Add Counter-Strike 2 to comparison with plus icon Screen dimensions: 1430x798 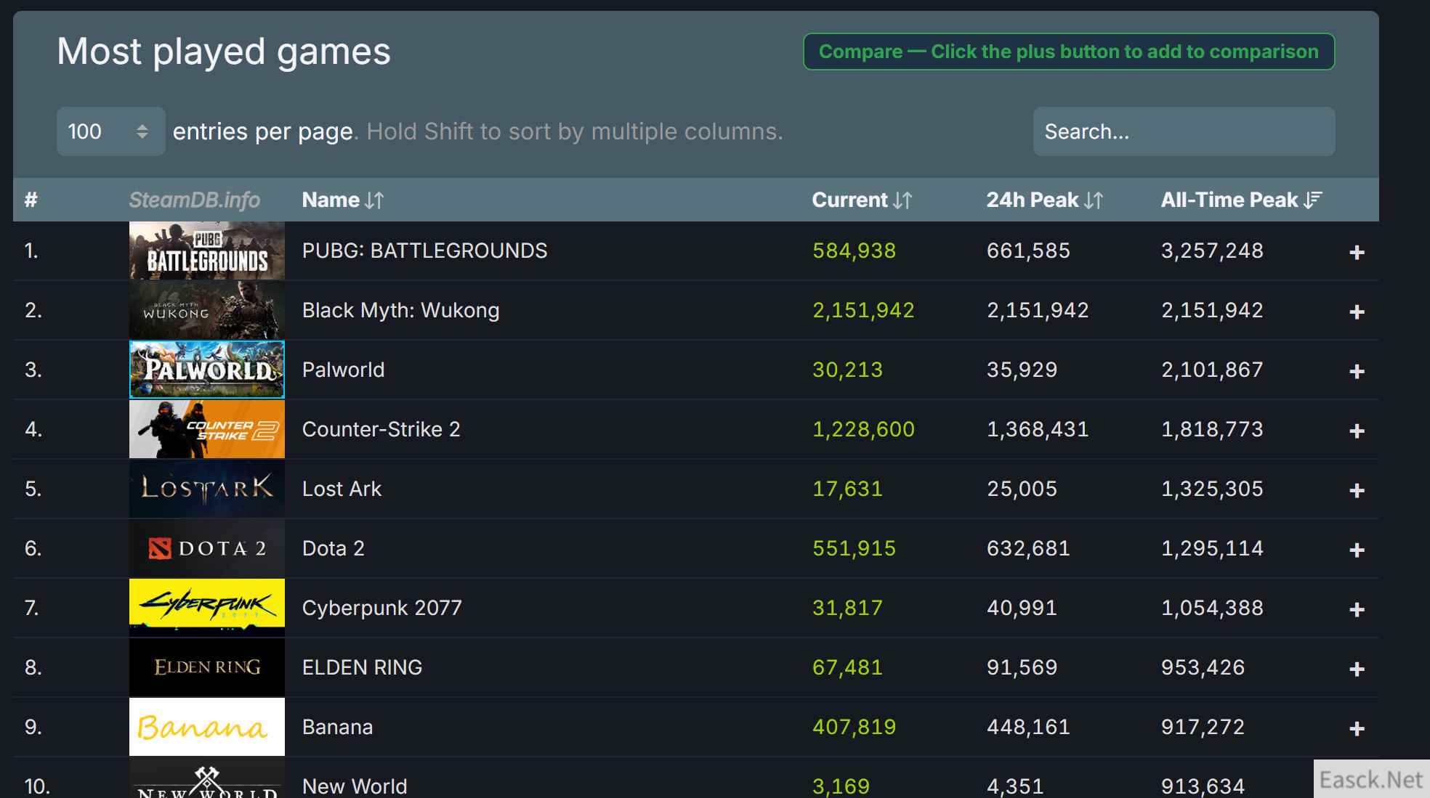click(1357, 431)
